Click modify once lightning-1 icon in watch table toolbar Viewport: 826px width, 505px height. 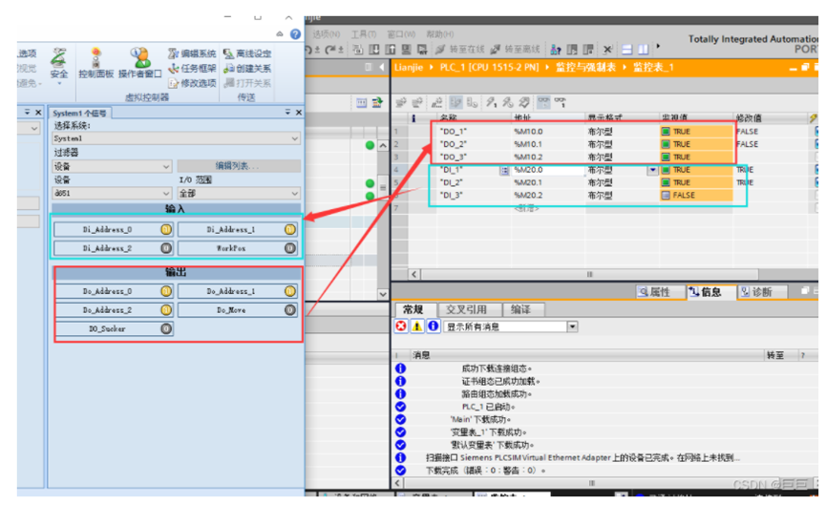[492, 102]
